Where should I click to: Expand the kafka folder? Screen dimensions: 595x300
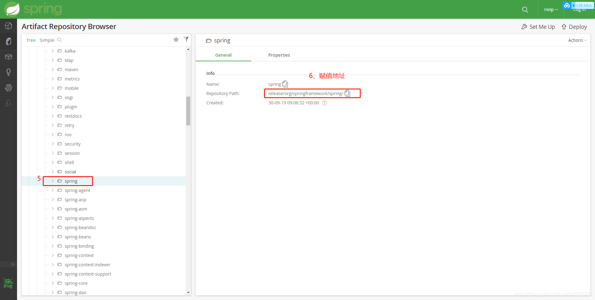[x=53, y=51]
